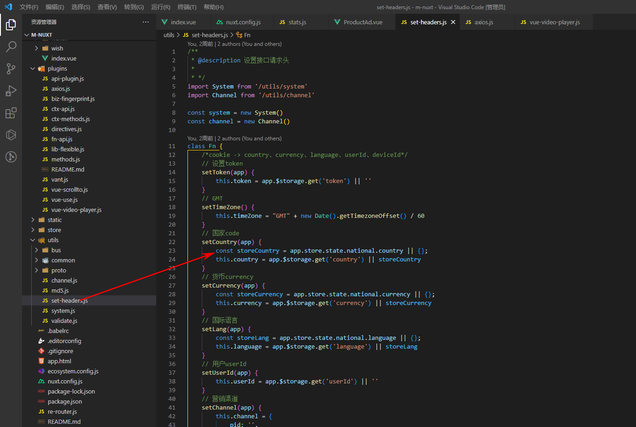Screen dimensions: 636x427
Task: Click the set-headers.js breadcrumb segment
Action: 205,35
